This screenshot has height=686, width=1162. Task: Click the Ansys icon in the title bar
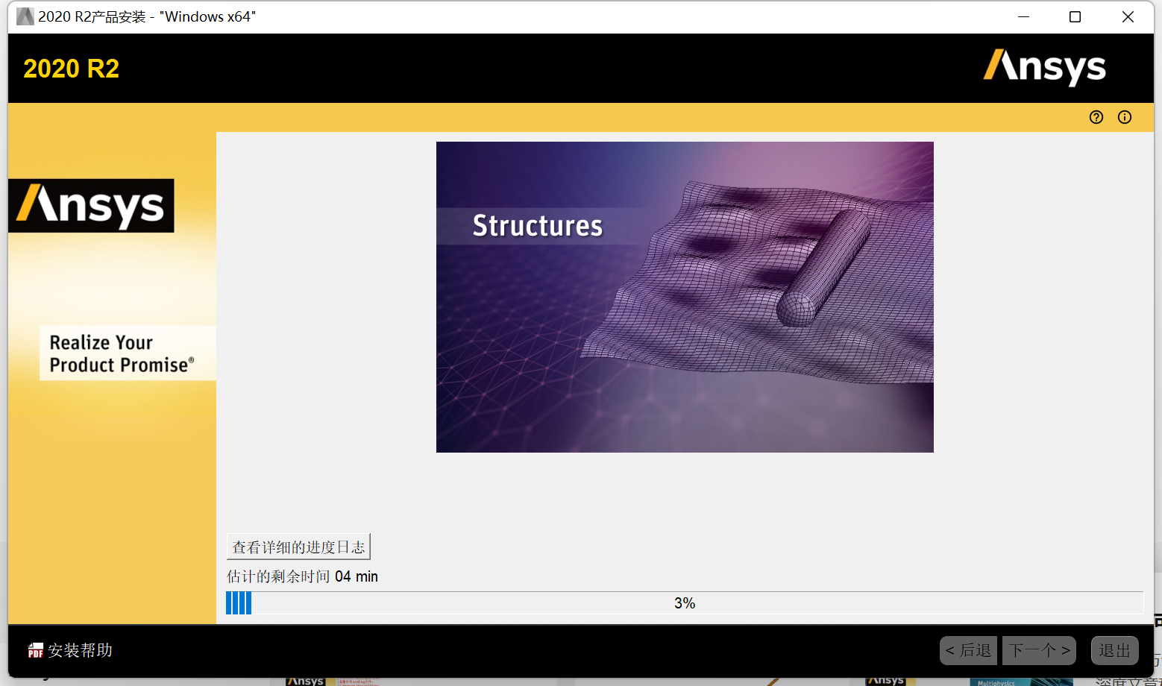[25, 16]
